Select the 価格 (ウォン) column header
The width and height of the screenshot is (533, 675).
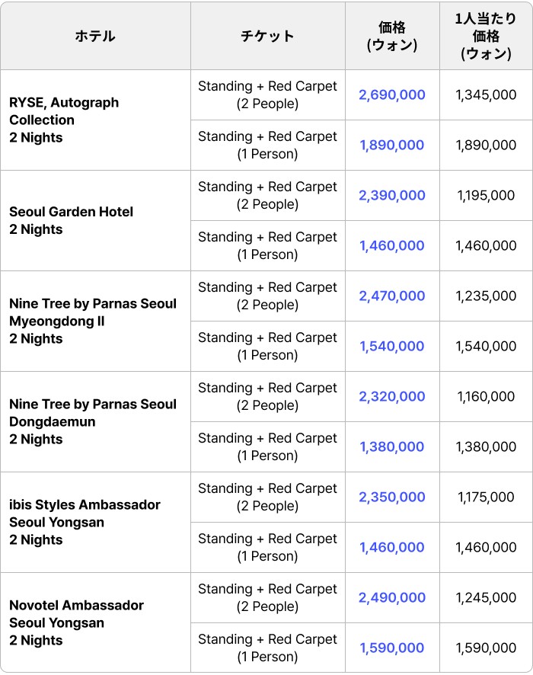392,36
